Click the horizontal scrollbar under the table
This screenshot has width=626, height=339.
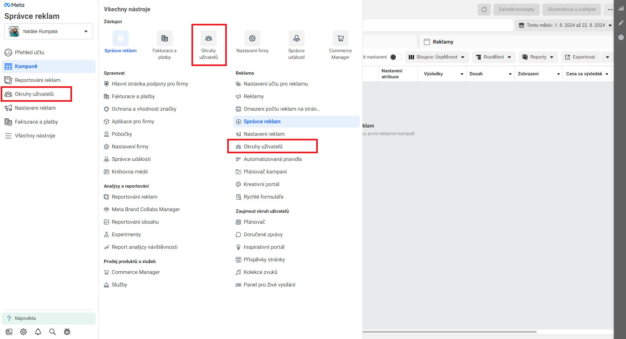[x=450, y=332]
